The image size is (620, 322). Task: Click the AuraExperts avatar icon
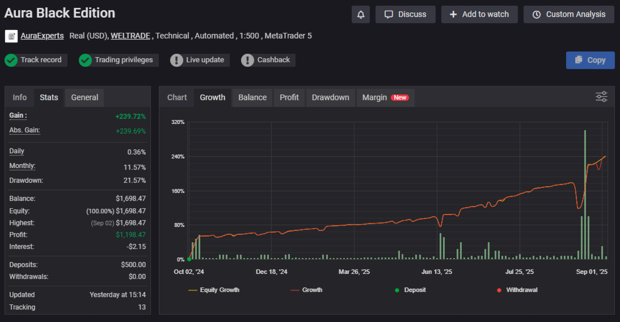[11, 36]
